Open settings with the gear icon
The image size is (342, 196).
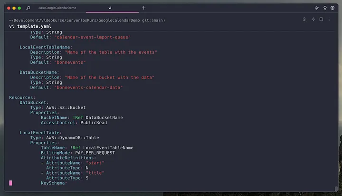332,8
